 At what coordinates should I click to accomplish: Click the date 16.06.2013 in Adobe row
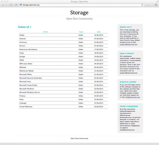tap(98, 35)
